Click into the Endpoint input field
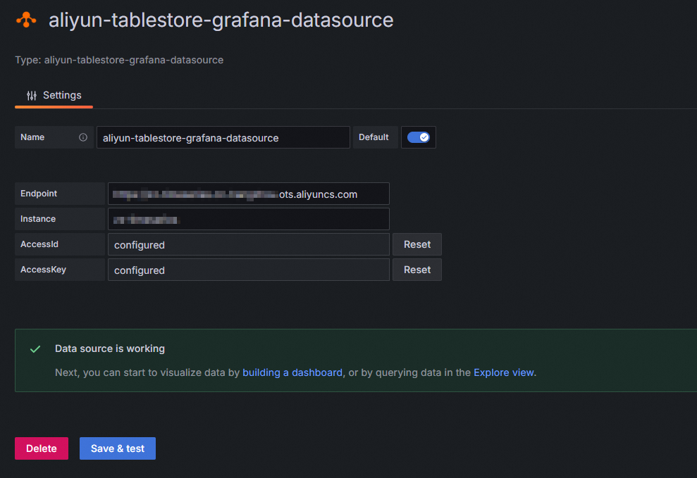The width and height of the screenshot is (697, 478). 248,194
